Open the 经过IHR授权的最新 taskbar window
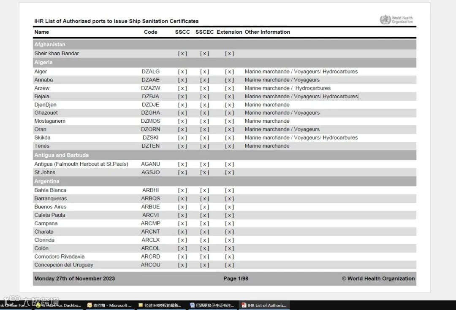This screenshot has height=310, width=456. pos(160,305)
